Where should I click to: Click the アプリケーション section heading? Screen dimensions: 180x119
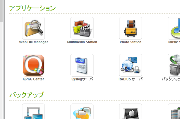tap(32, 8)
